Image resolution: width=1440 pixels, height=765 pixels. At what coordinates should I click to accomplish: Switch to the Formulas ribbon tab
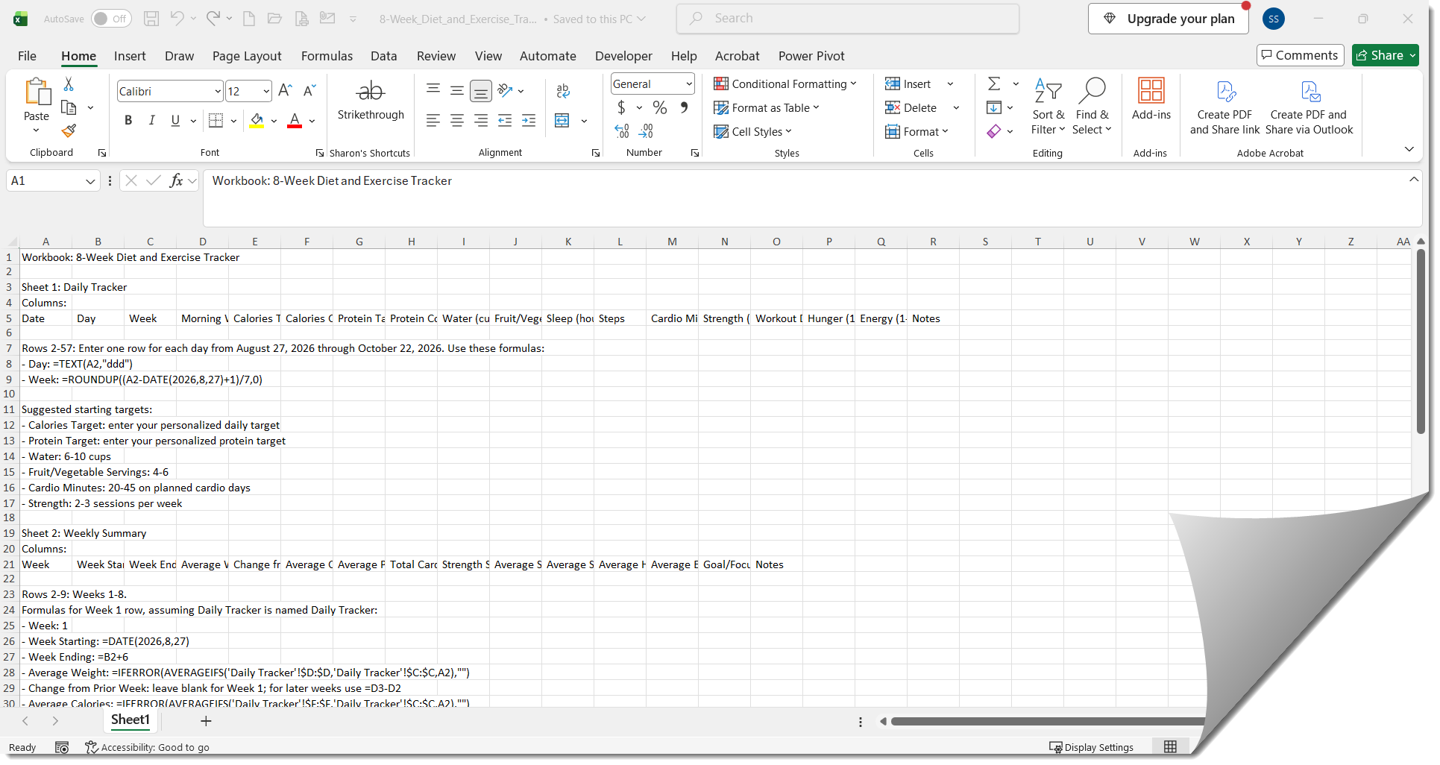click(x=327, y=56)
